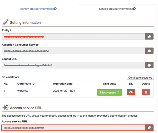
Task: Select the Service provider information tab
Action: coord(116,9)
